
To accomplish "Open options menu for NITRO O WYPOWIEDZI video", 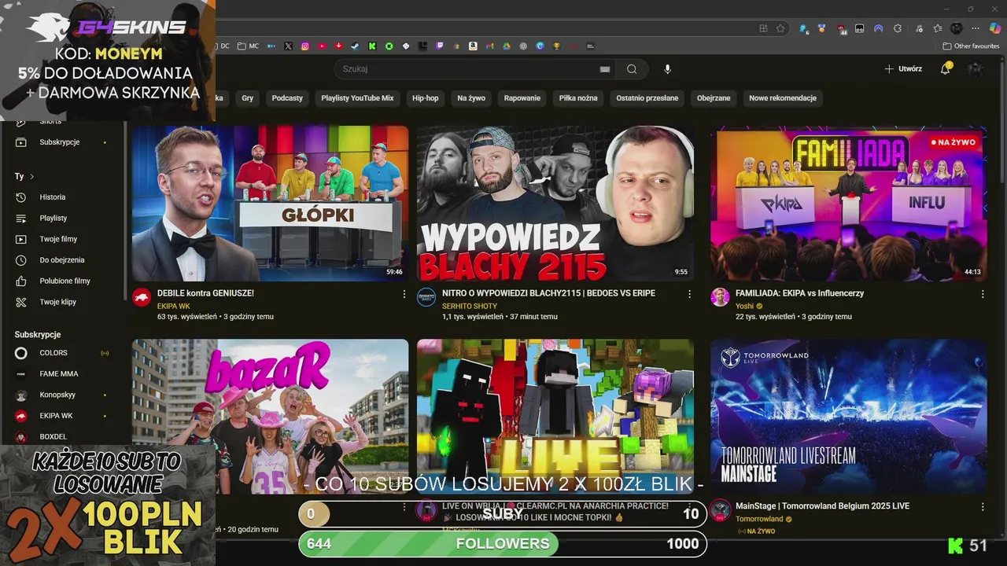I will 689,294.
